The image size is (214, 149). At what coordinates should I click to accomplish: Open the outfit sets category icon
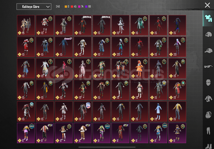(209, 18)
